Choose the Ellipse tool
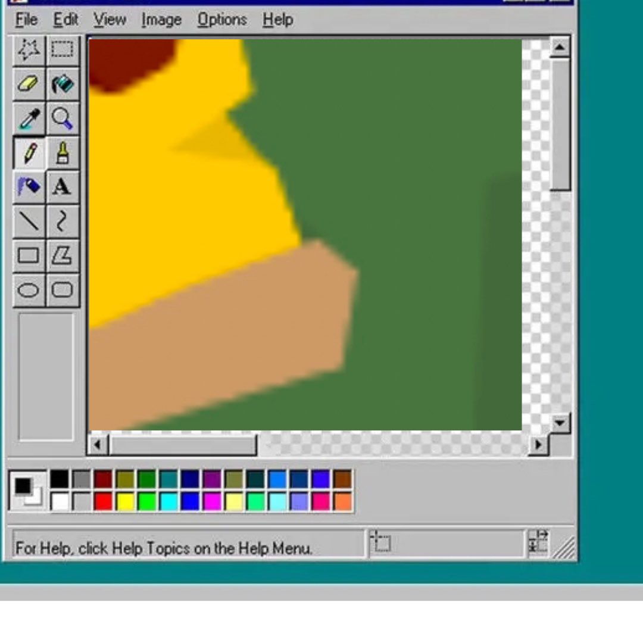Viewport: 643px width, 643px height. (x=29, y=291)
